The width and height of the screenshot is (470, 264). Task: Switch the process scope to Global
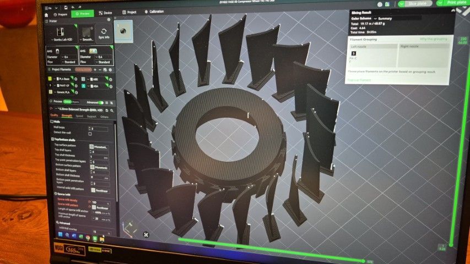(67, 102)
